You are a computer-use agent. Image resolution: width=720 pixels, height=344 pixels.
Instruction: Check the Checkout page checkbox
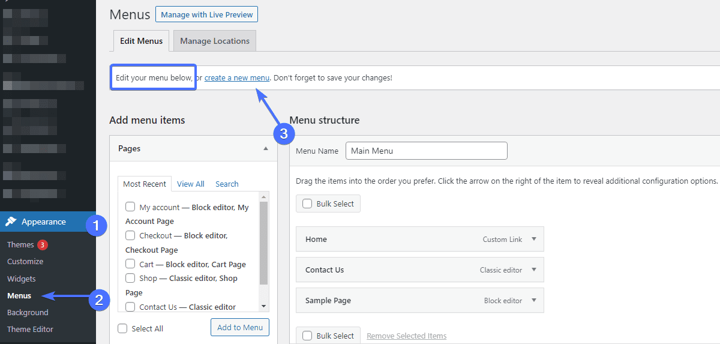click(130, 235)
